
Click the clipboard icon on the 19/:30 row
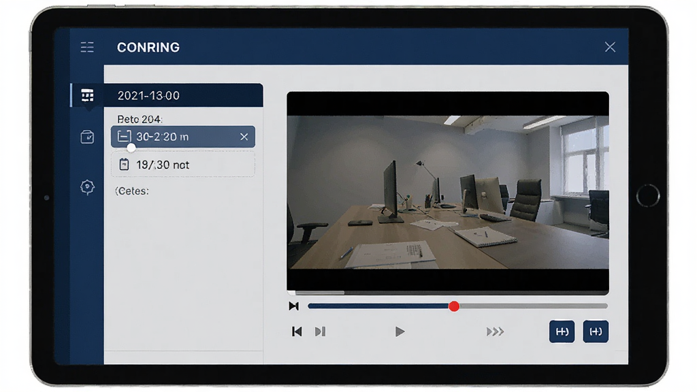[x=124, y=165]
